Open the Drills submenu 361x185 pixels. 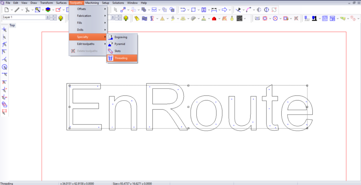(88, 30)
